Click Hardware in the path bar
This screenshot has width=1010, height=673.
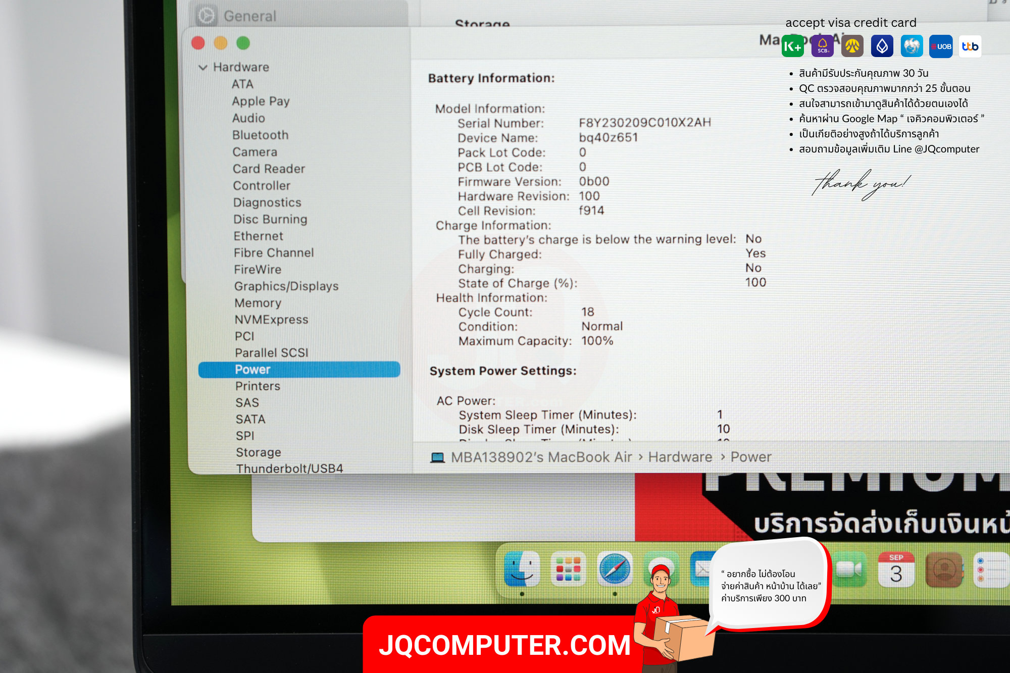click(680, 457)
